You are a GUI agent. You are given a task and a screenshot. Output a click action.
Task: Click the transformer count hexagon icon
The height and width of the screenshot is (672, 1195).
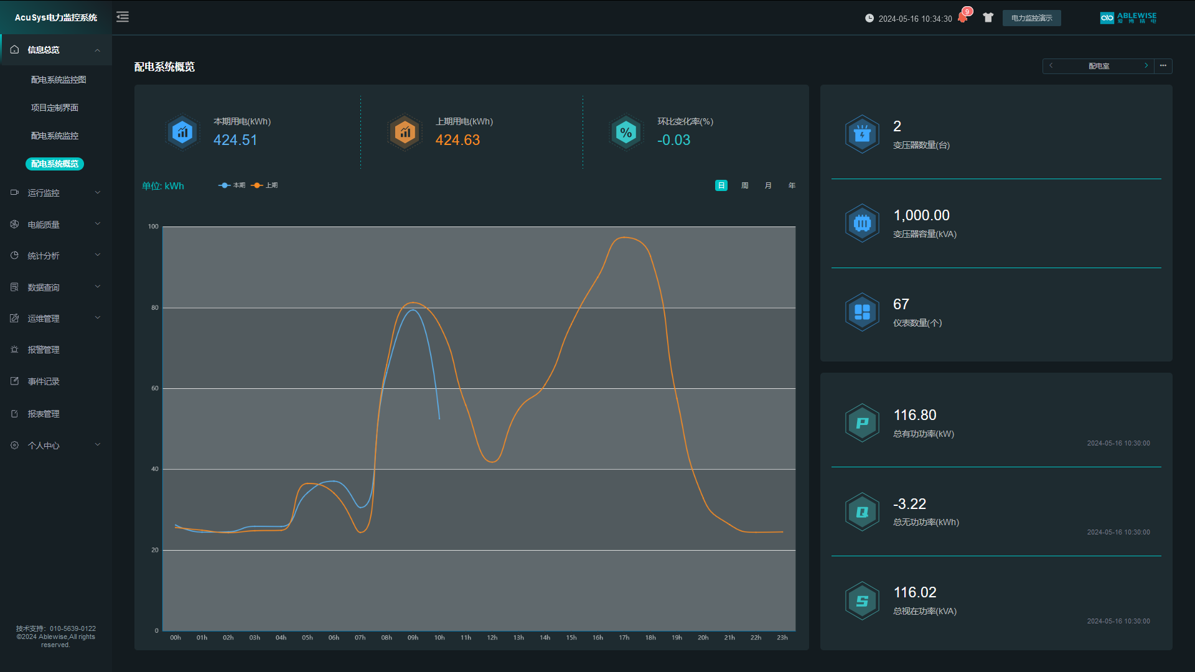[862, 134]
